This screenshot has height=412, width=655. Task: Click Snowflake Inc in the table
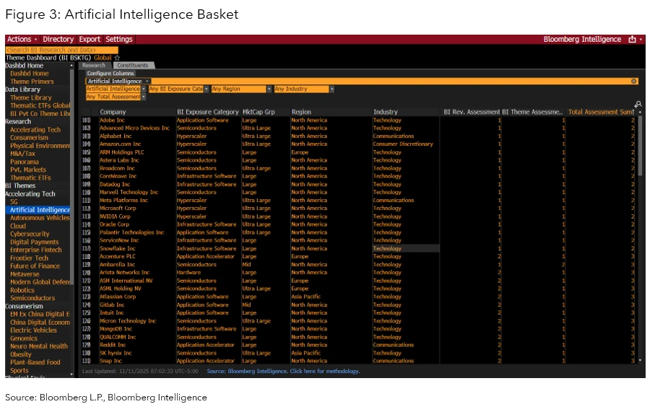pyautogui.click(x=118, y=248)
